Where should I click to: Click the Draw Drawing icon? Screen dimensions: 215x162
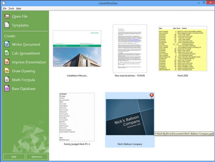pyautogui.click(x=7, y=71)
